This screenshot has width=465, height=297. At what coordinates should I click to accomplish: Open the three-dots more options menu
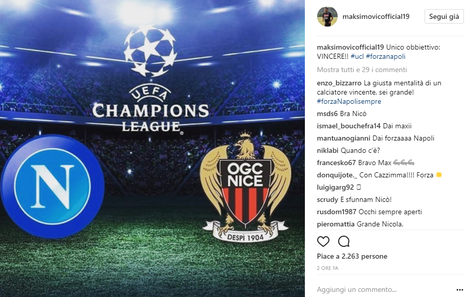coord(460,290)
